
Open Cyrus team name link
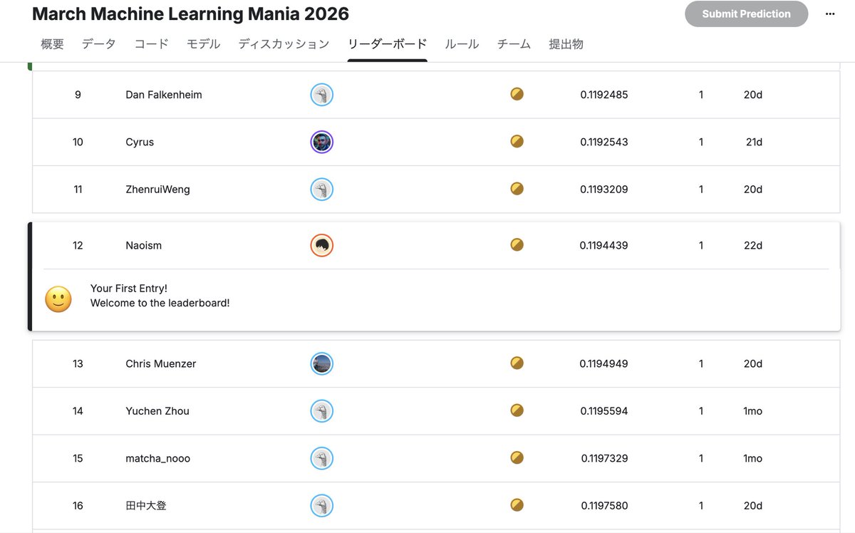pyautogui.click(x=140, y=142)
